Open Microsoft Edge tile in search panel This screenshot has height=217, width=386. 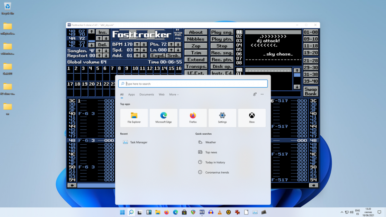(163, 118)
